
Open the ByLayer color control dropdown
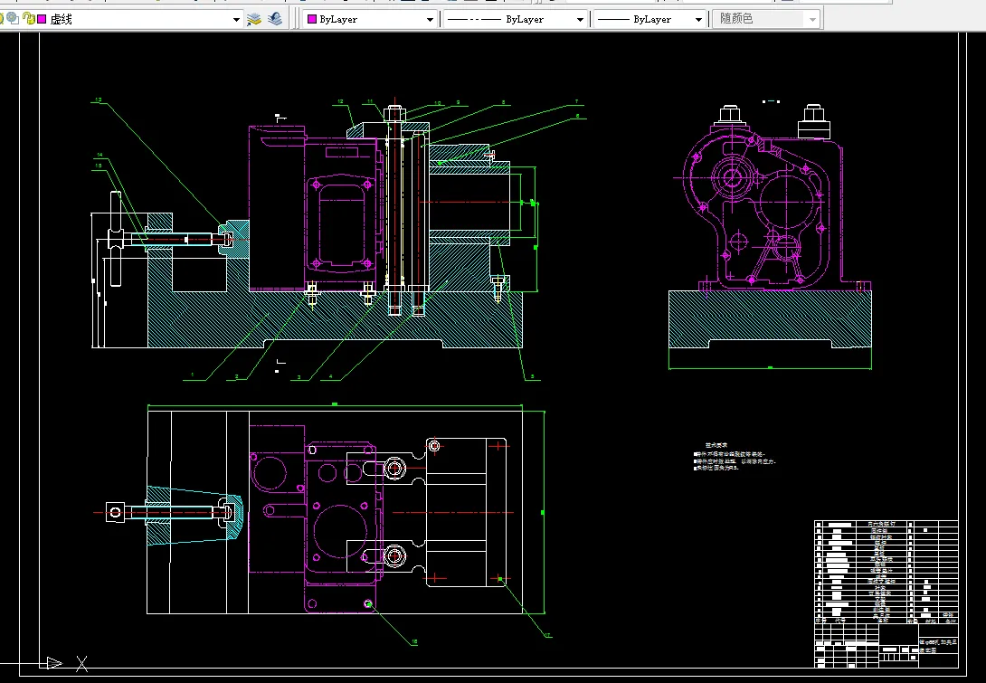[x=431, y=19]
